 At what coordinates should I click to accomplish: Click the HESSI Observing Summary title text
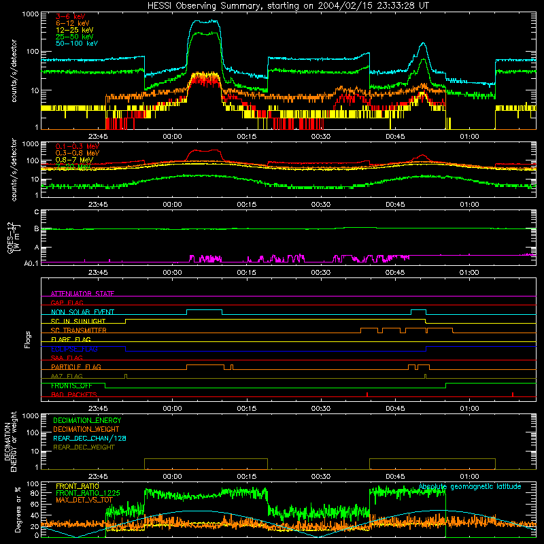click(x=288, y=6)
